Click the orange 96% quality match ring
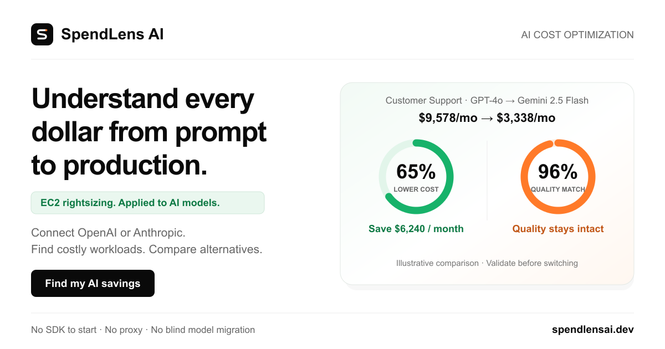 (558, 177)
